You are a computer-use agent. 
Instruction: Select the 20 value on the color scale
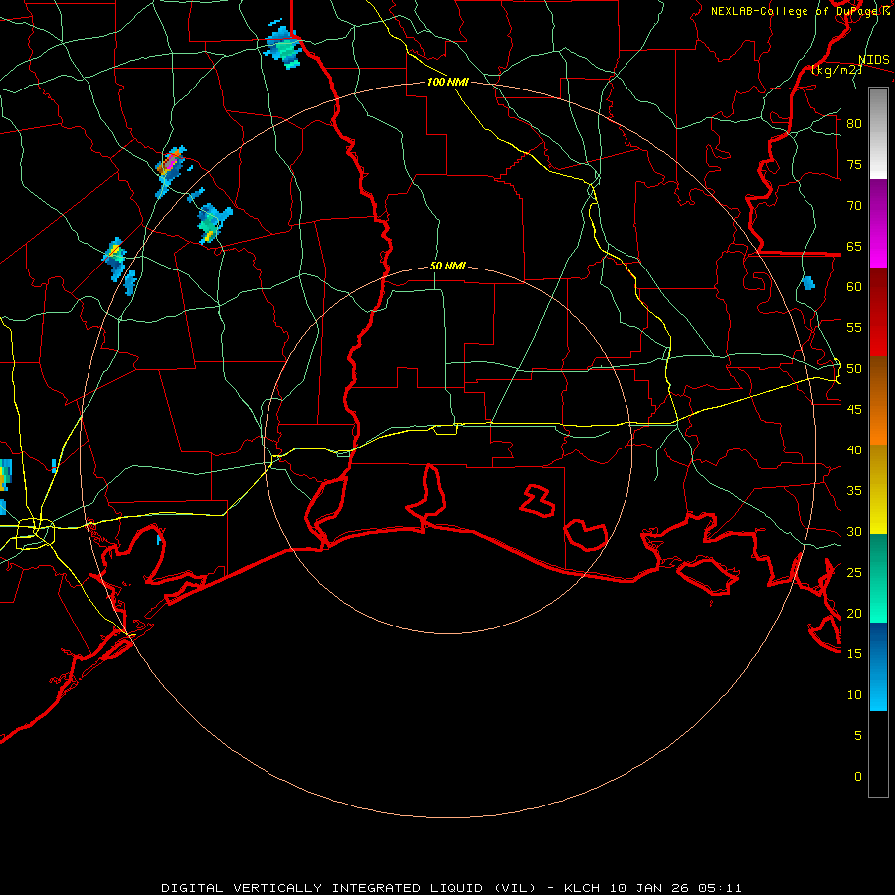coord(854,613)
